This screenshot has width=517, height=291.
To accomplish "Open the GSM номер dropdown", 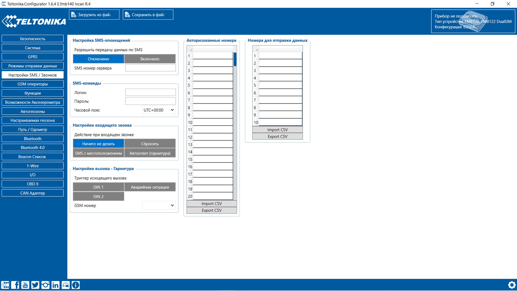I will tap(159, 205).
